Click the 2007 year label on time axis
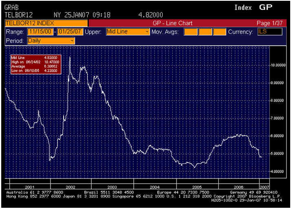The width and height of the screenshot is (291, 209). click(264, 187)
